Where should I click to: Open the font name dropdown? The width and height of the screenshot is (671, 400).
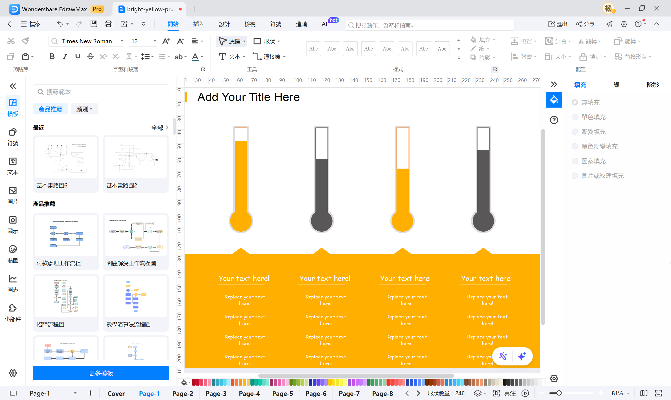point(122,41)
